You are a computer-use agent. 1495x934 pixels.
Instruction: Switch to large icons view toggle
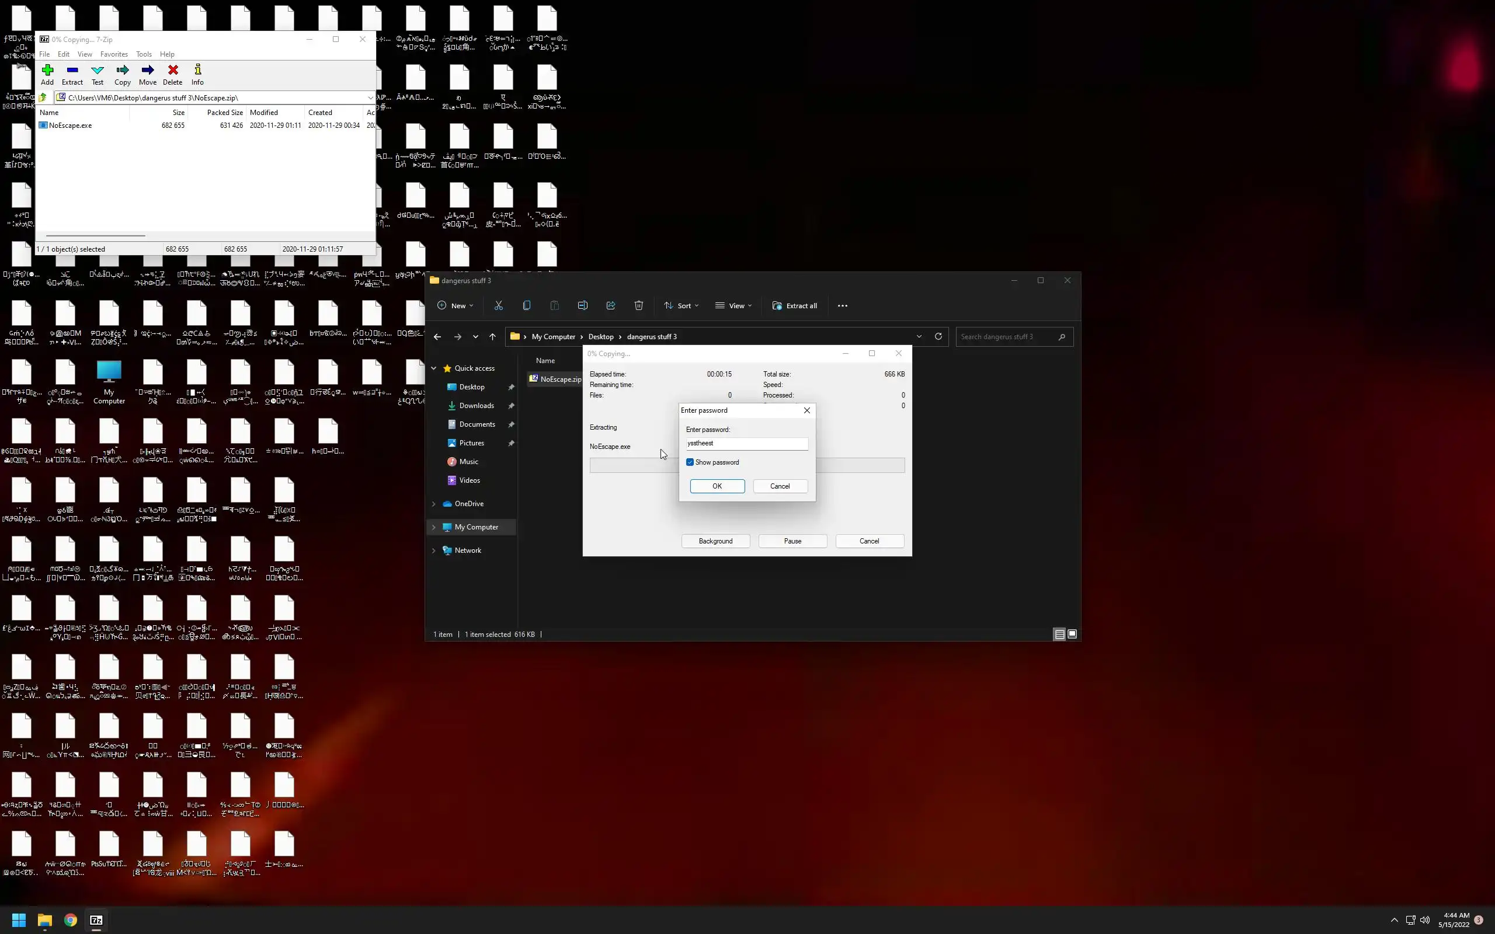1072,635
